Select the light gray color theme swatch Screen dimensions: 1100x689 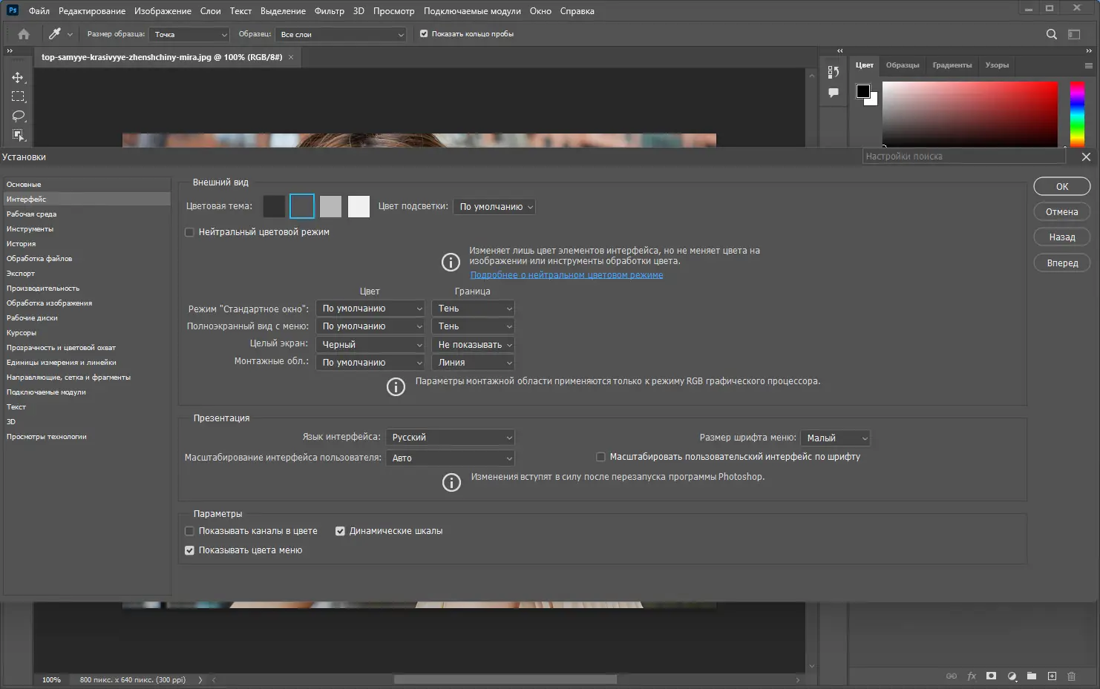click(330, 206)
